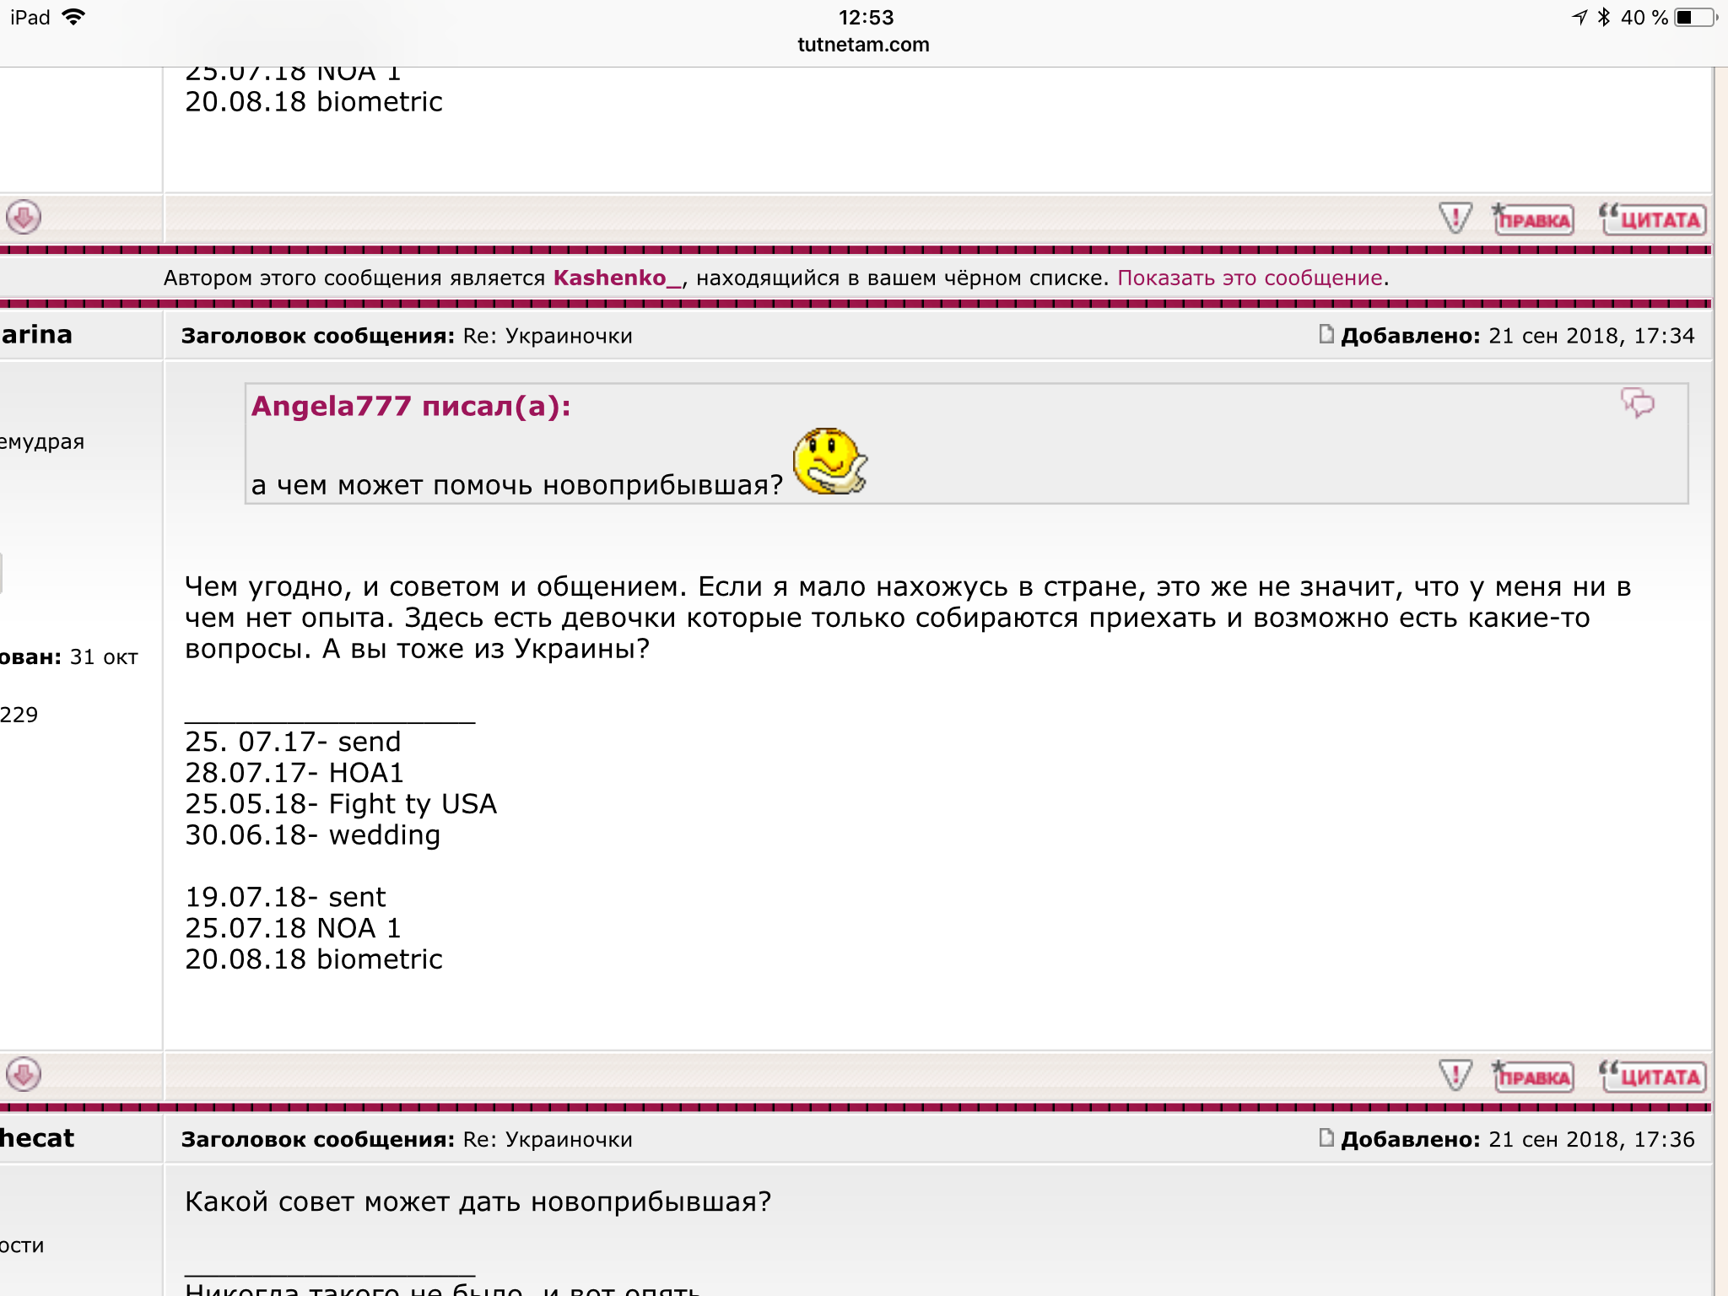Click the 'Angela777 писал(а):' quote header
The image size is (1728, 1296).
click(x=411, y=407)
